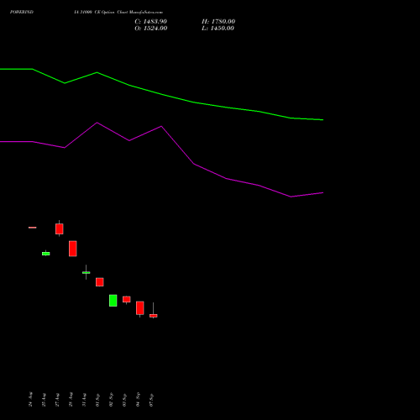The height and width of the screenshot is (420, 420).
Task: Click the 07 Sep date axis label
Action: [x=151, y=400]
